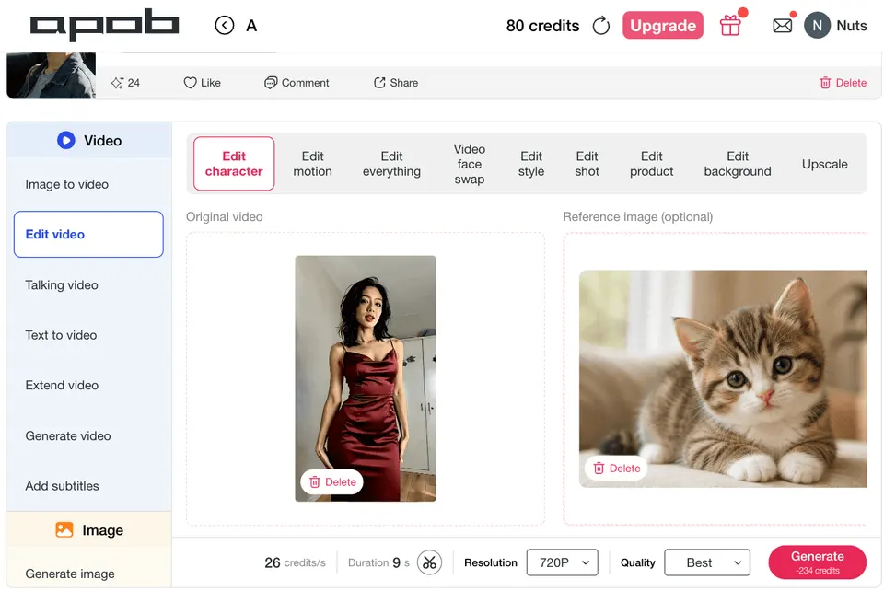The image size is (884, 591).
Task: Click the heart Like icon
Action: (x=190, y=83)
